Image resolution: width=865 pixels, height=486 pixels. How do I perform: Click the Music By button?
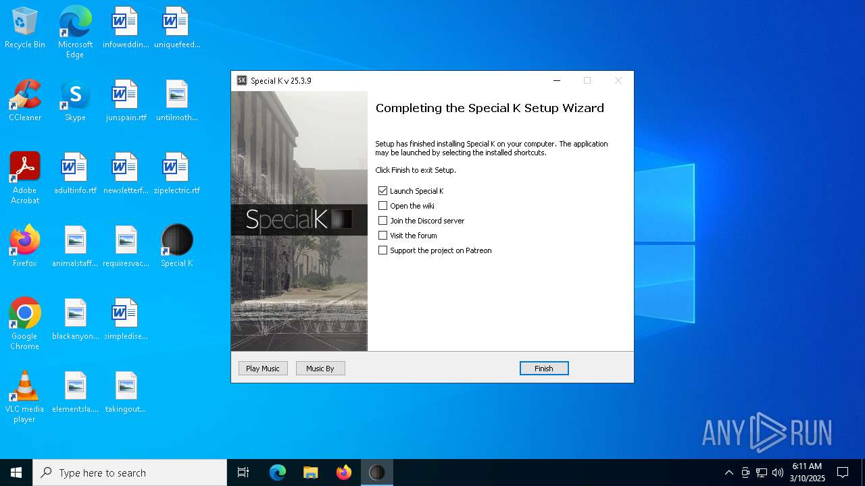click(x=320, y=369)
